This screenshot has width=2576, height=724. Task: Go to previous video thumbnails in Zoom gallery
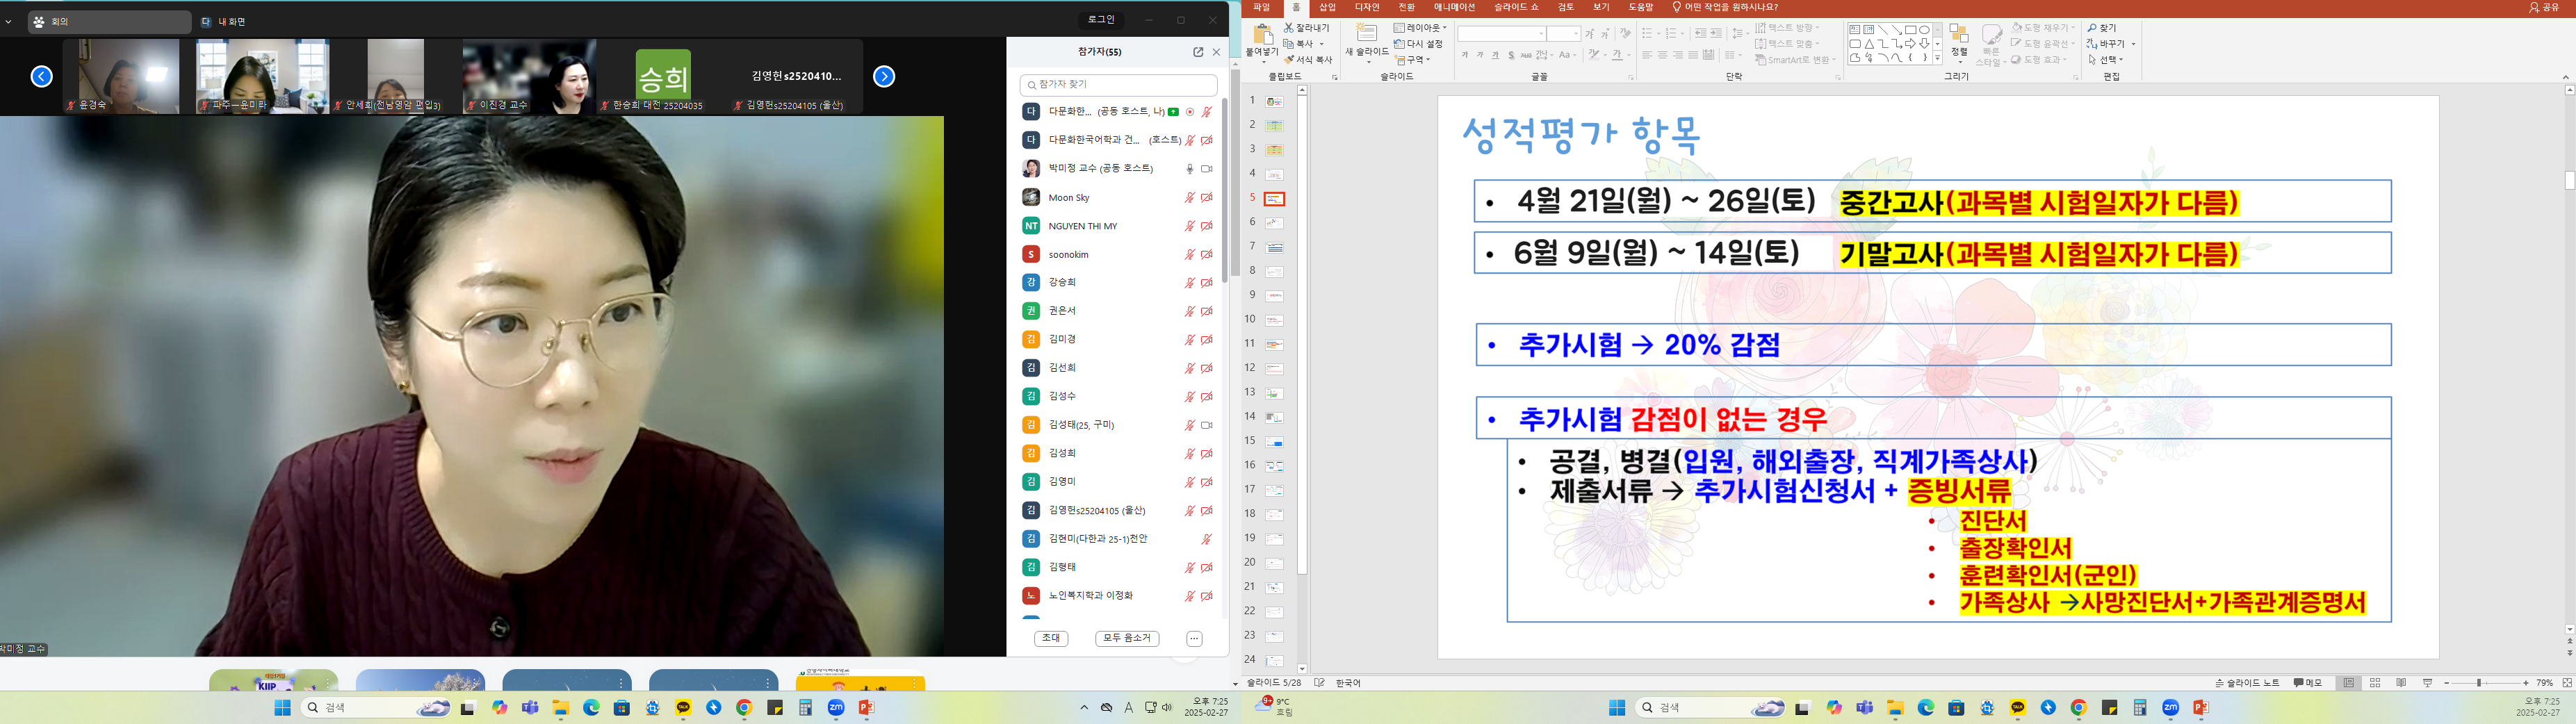42,76
